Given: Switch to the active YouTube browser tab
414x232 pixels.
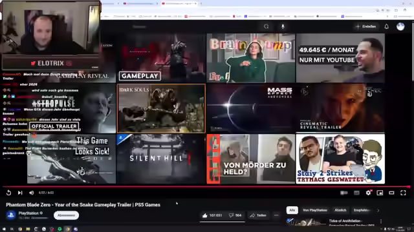Looking at the screenshot, I should (179, 3).
